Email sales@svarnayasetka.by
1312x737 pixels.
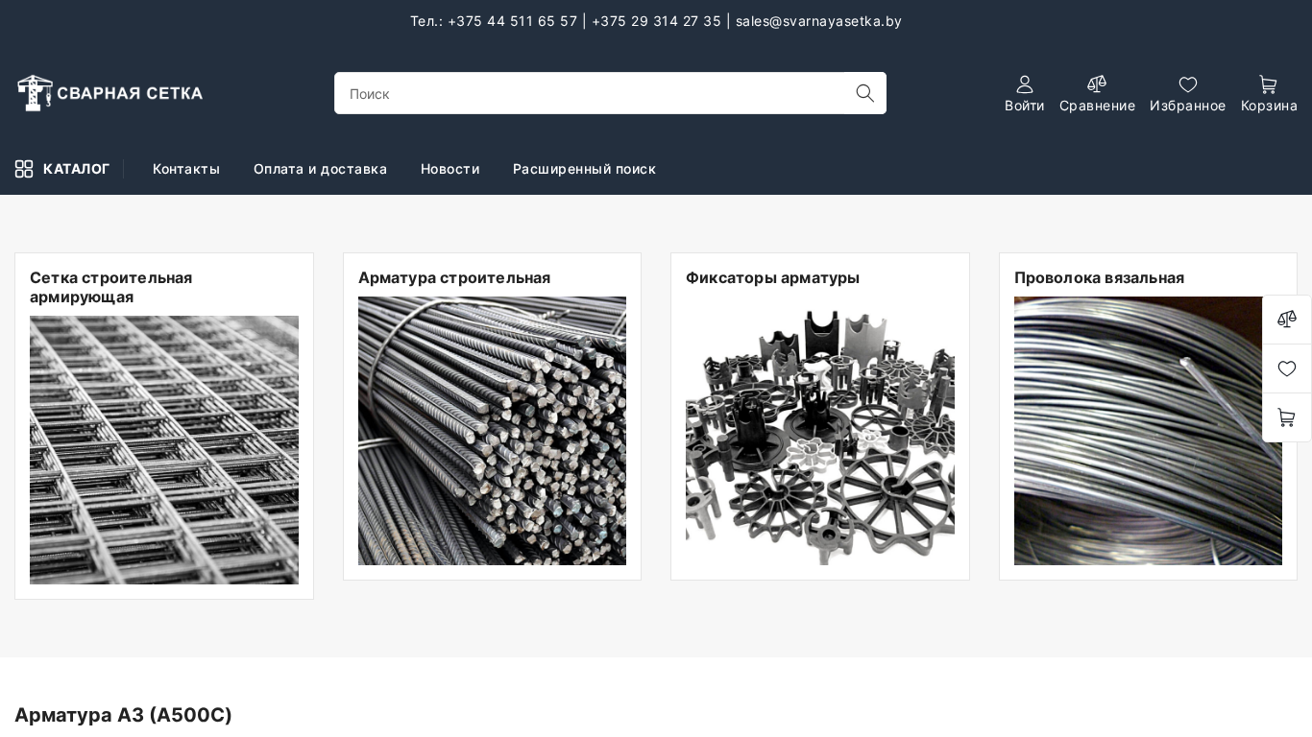coord(818,21)
